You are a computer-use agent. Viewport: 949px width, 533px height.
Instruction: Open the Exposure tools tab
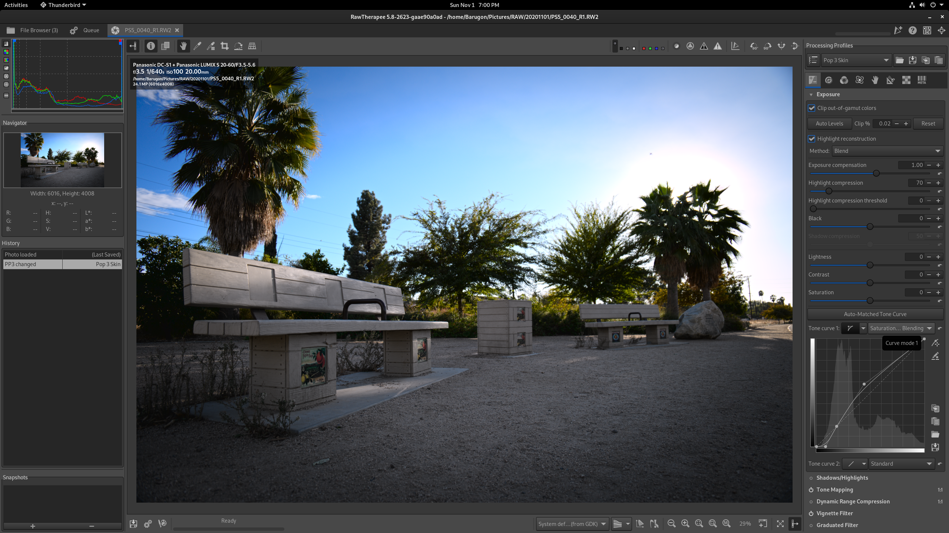[x=813, y=80]
